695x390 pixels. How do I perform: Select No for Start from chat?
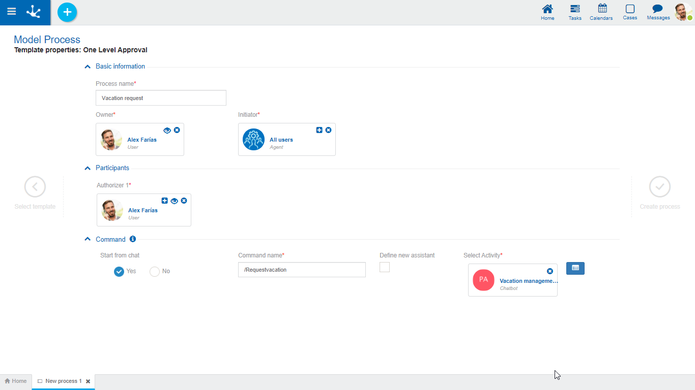155,272
